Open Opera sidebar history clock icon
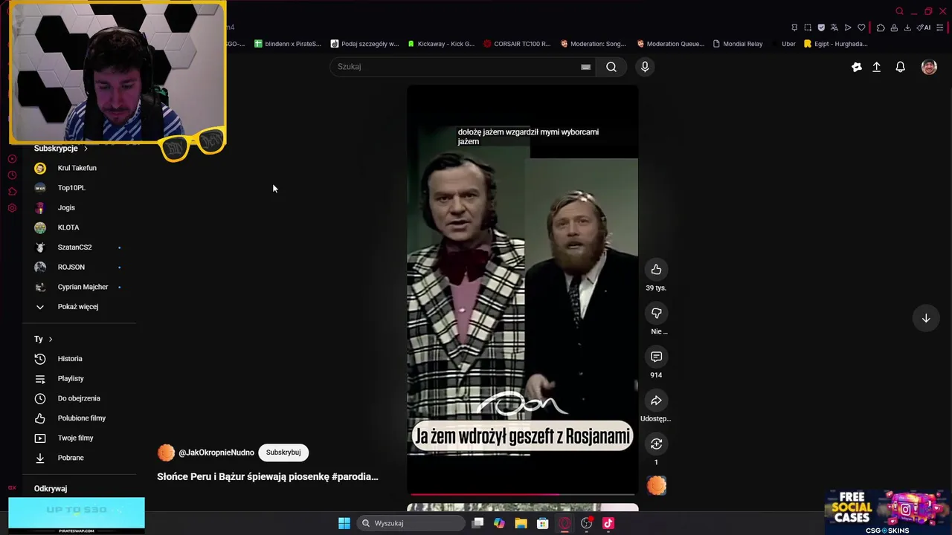 click(12, 175)
